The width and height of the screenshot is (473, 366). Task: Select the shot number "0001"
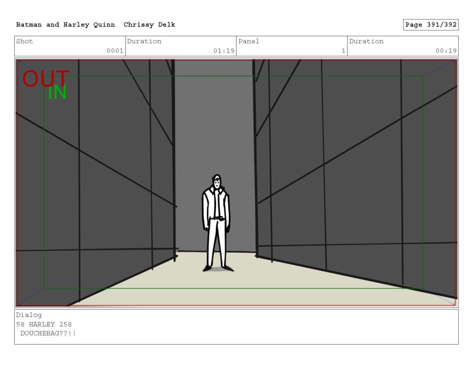pos(115,51)
